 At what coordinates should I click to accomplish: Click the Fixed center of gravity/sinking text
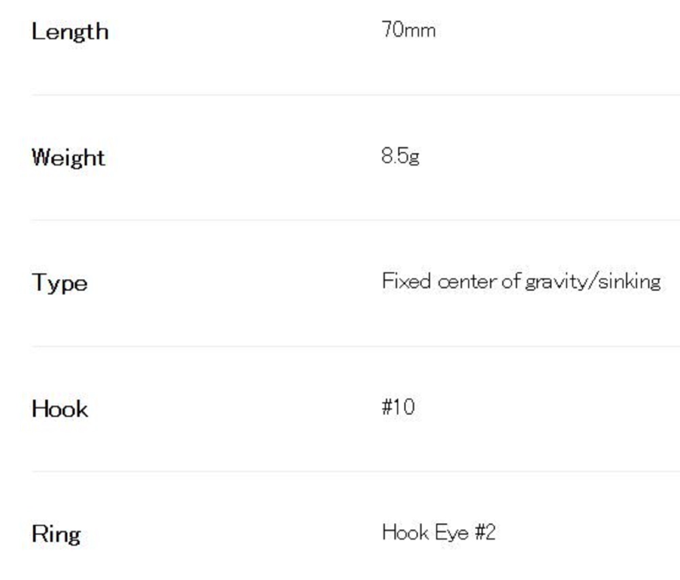521,281
